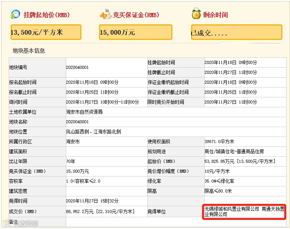This screenshot has height=229, width=290.
Task: Click the 绿化率 label
Action: pyautogui.click(x=154, y=181)
